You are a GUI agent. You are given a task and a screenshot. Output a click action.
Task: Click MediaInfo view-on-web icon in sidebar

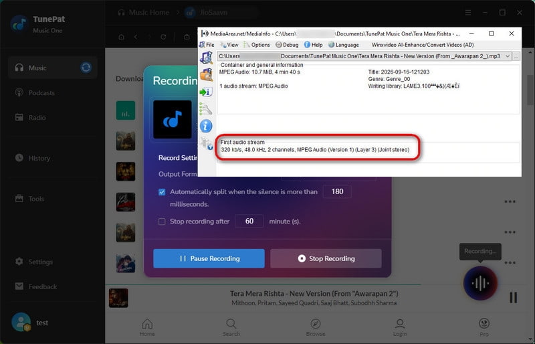point(207,143)
